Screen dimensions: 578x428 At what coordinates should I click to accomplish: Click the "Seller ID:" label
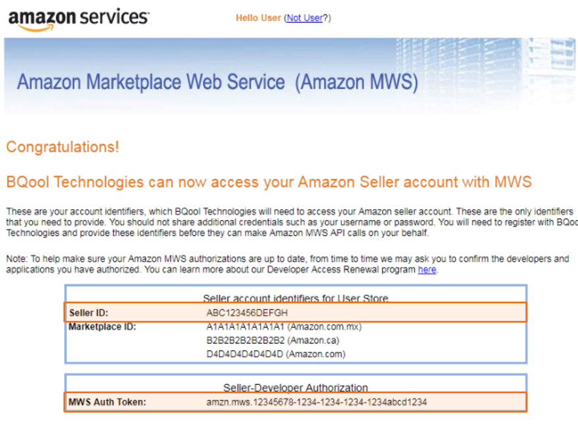[88, 313]
